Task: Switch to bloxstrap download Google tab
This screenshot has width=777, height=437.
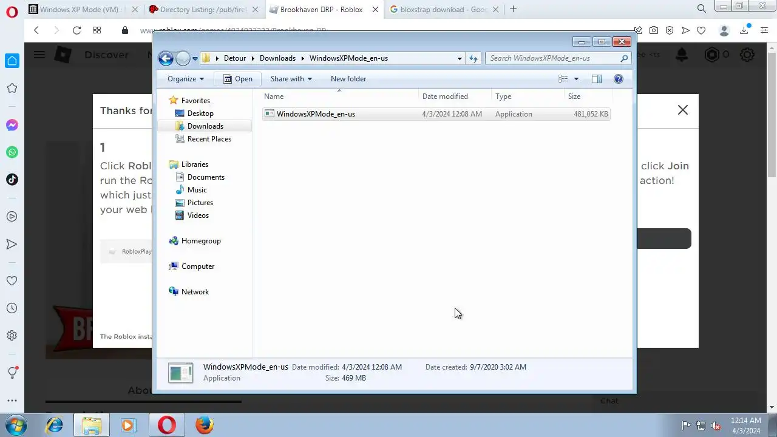Action: (443, 9)
